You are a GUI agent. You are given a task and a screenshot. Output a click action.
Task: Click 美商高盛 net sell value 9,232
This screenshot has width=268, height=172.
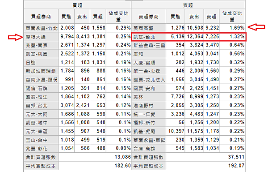tap(212, 28)
